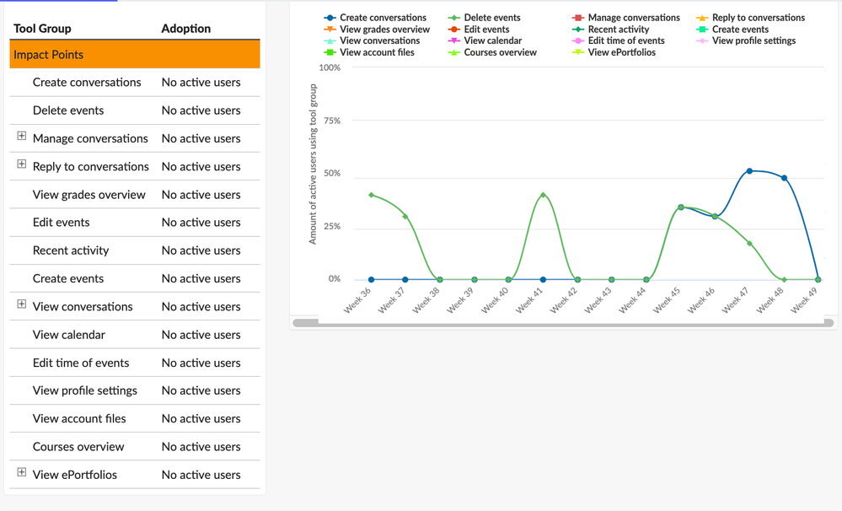Select the Delete events table row

click(x=135, y=110)
